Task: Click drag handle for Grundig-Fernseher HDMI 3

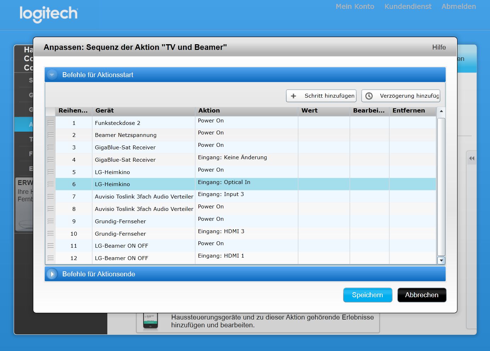Action: point(51,234)
